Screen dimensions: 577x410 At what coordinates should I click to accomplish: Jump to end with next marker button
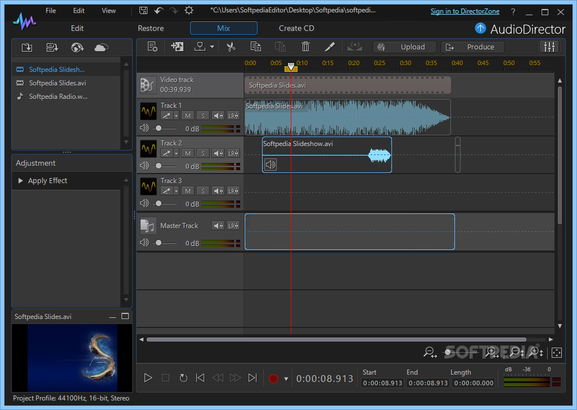coord(253,377)
